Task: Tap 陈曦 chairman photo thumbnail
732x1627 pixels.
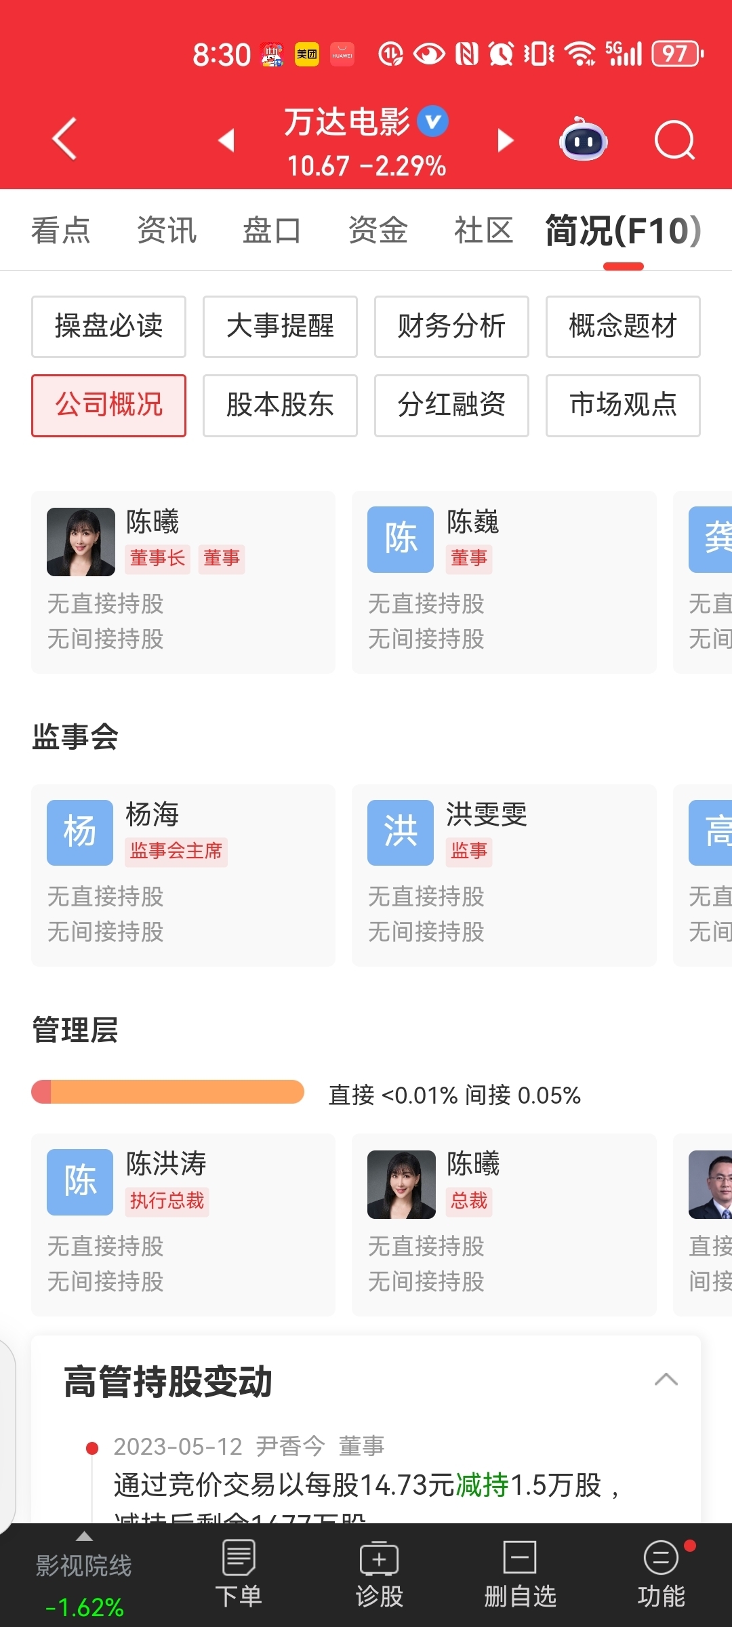Action: coord(81,542)
